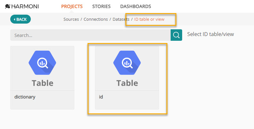Click the left arrow inside BACK button
Viewport: 254px width, 129px height.
click(14, 19)
